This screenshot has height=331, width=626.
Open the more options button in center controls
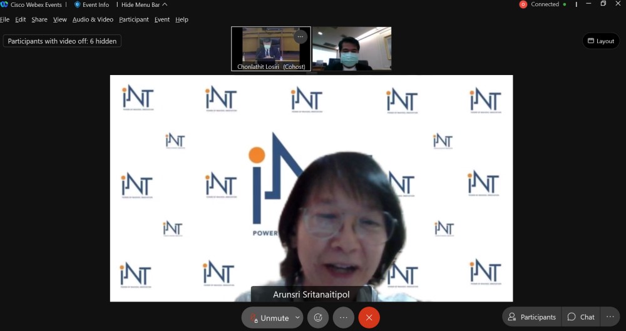pyautogui.click(x=344, y=318)
